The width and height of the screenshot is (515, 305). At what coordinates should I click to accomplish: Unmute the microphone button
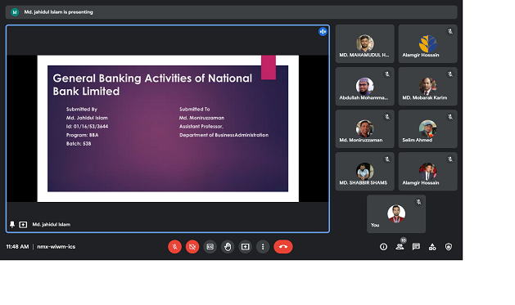(174, 247)
